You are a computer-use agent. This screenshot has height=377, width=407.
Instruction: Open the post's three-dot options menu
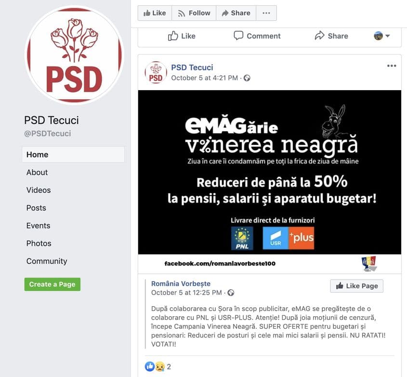(392, 66)
